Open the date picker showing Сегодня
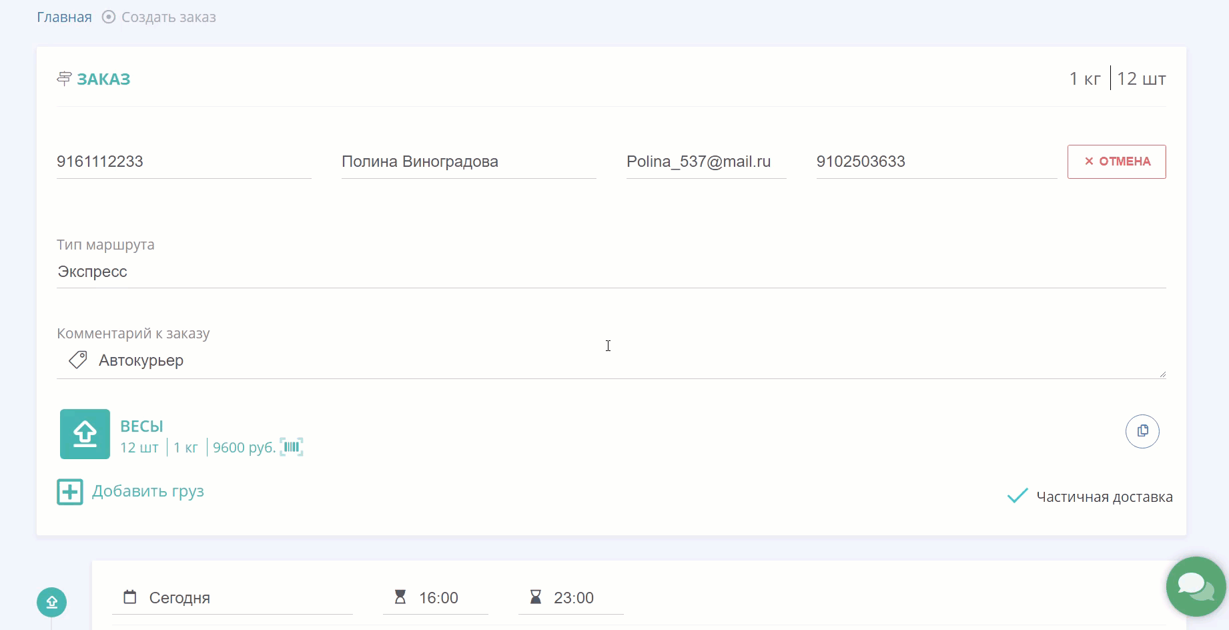The width and height of the screenshot is (1229, 630). [232, 597]
